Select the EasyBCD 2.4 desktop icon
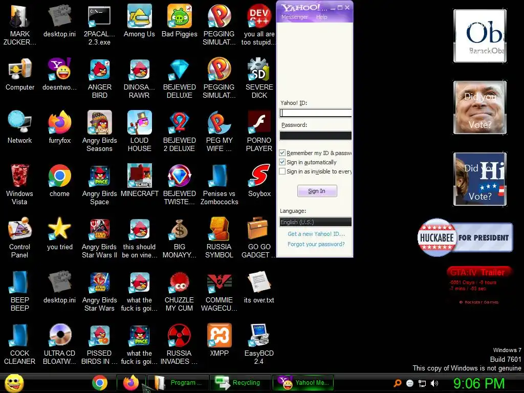The image size is (524, 393). click(259, 344)
